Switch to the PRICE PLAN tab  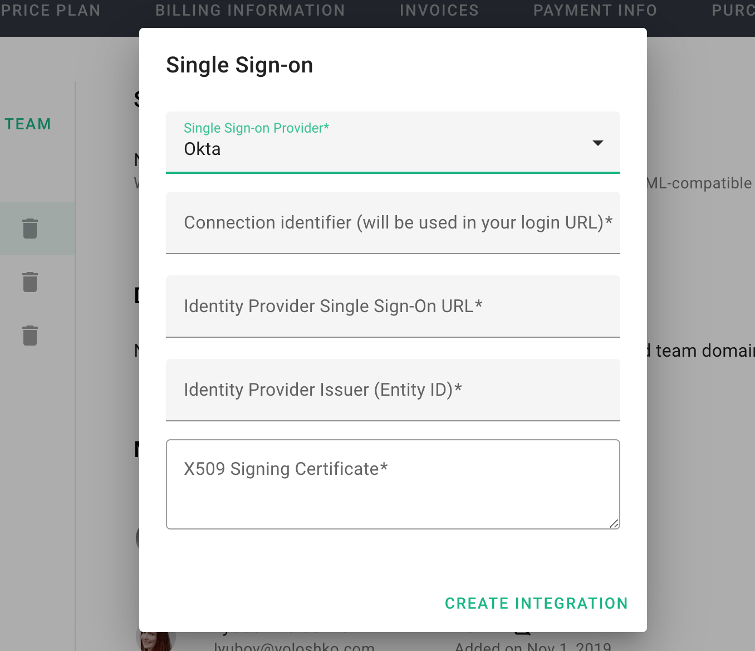[50, 11]
